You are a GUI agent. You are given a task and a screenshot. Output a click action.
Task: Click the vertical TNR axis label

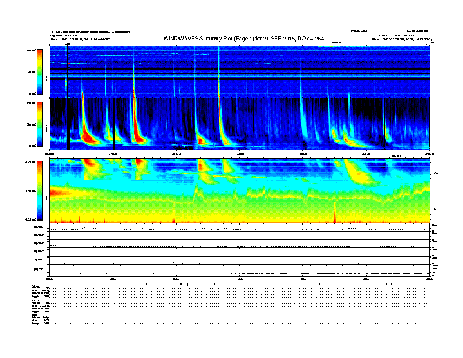tap(46, 200)
